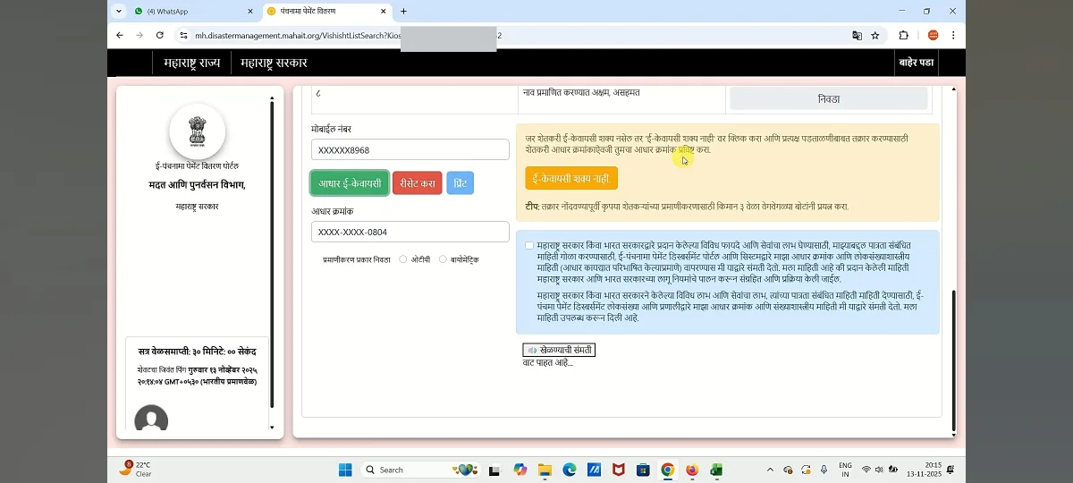Select the बायोमेट्रिक authentication radio button
The height and width of the screenshot is (483, 1073).
(x=443, y=259)
